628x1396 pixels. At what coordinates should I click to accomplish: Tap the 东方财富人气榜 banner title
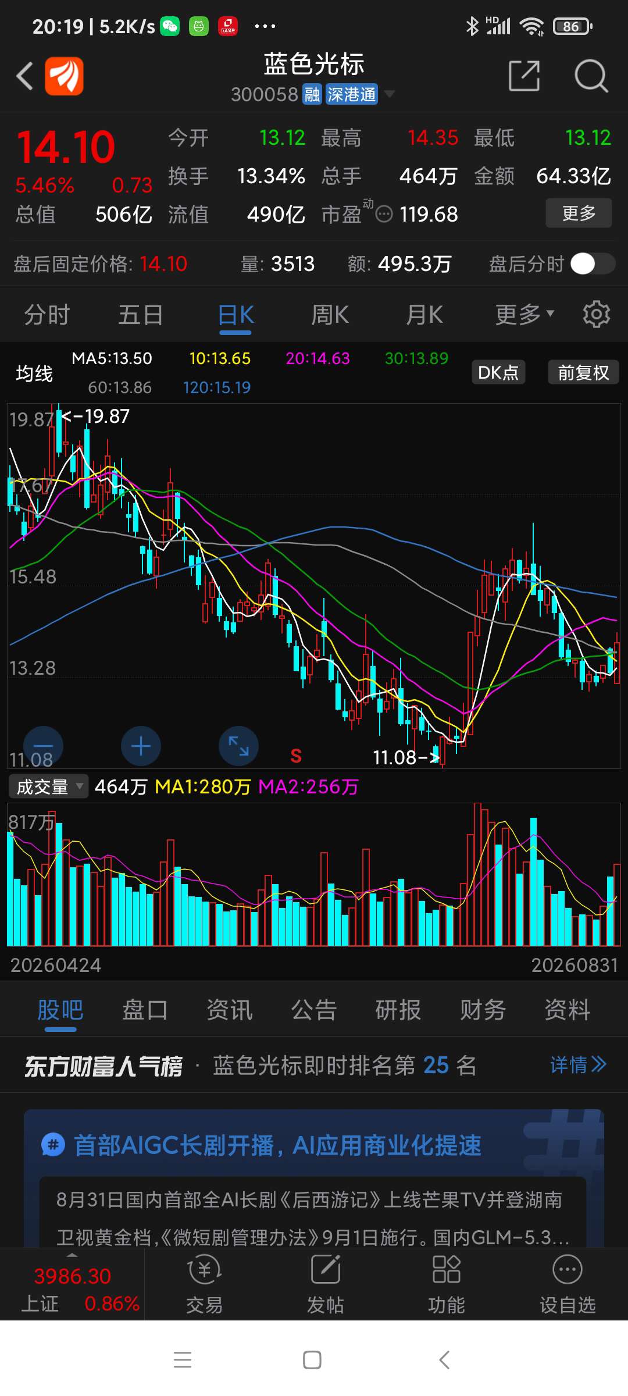pos(104,1066)
